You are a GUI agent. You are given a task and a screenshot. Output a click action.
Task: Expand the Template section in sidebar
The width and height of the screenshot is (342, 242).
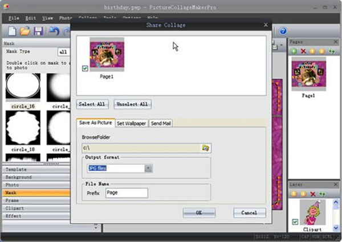[x=34, y=170]
